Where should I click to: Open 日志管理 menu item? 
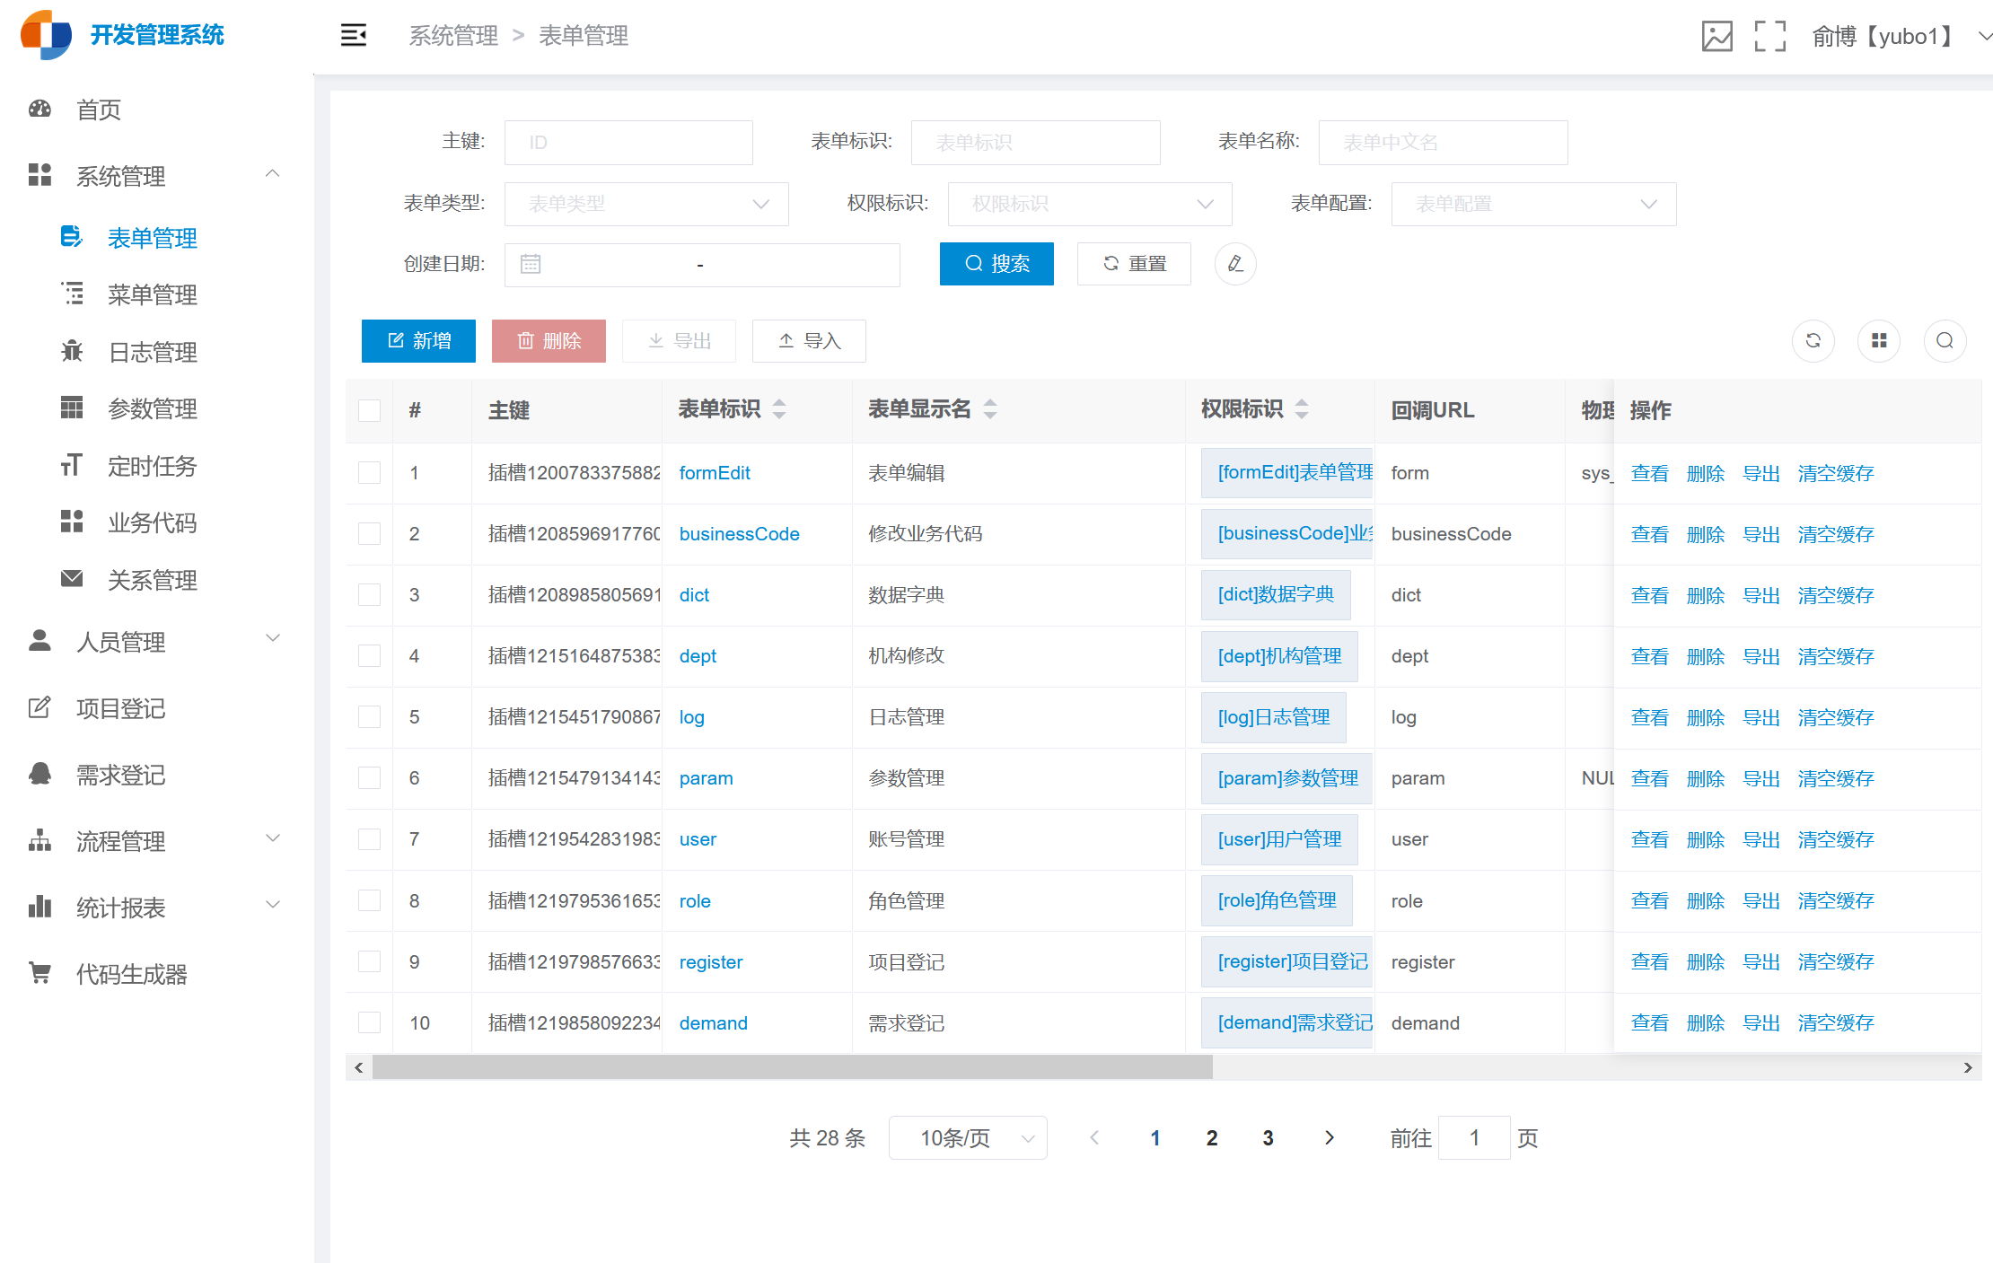[x=157, y=351]
